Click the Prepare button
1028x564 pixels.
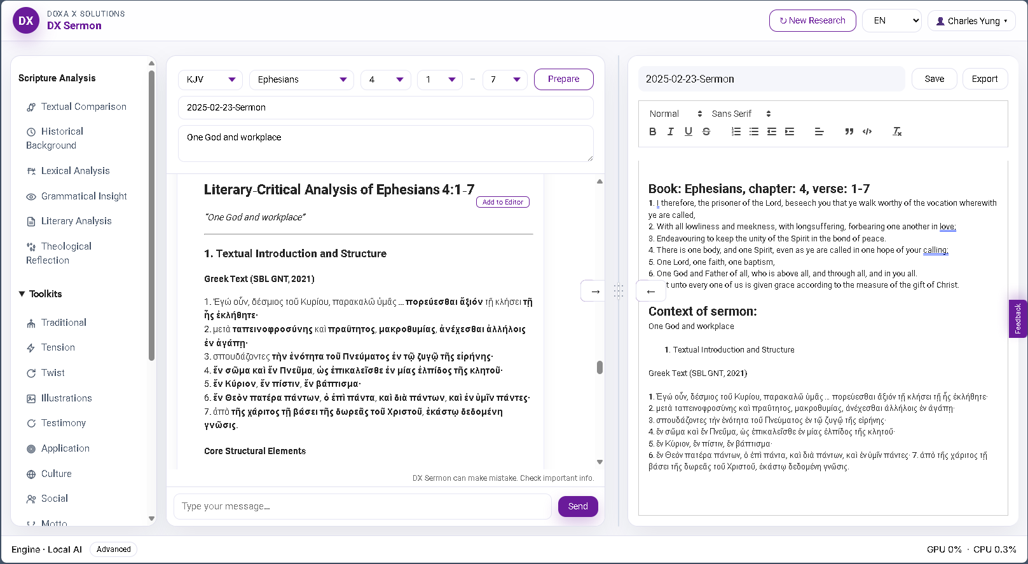[564, 79]
